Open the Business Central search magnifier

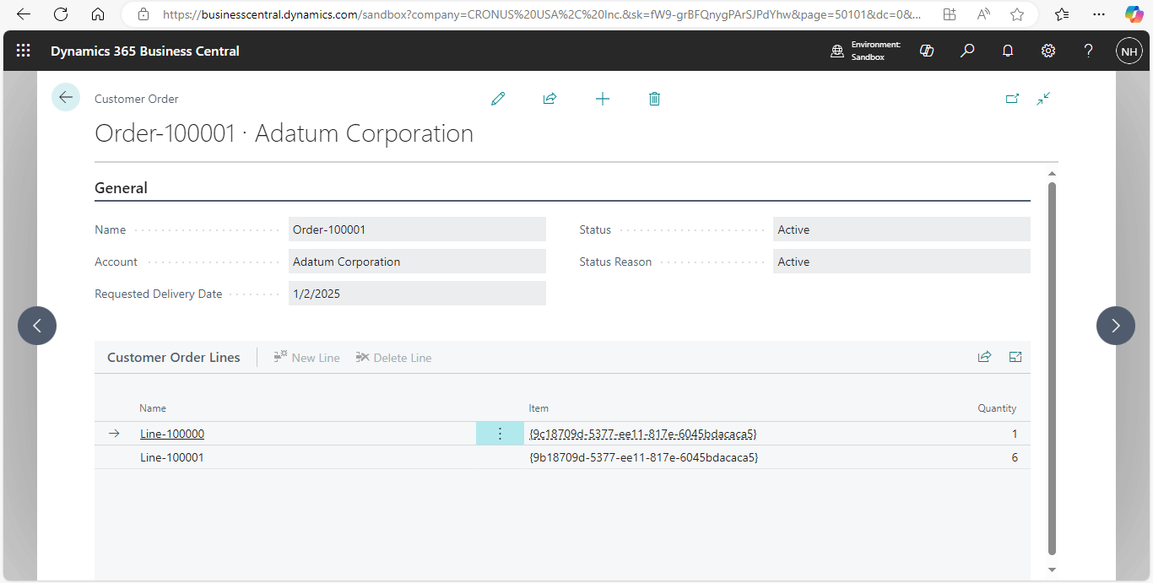click(967, 51)
